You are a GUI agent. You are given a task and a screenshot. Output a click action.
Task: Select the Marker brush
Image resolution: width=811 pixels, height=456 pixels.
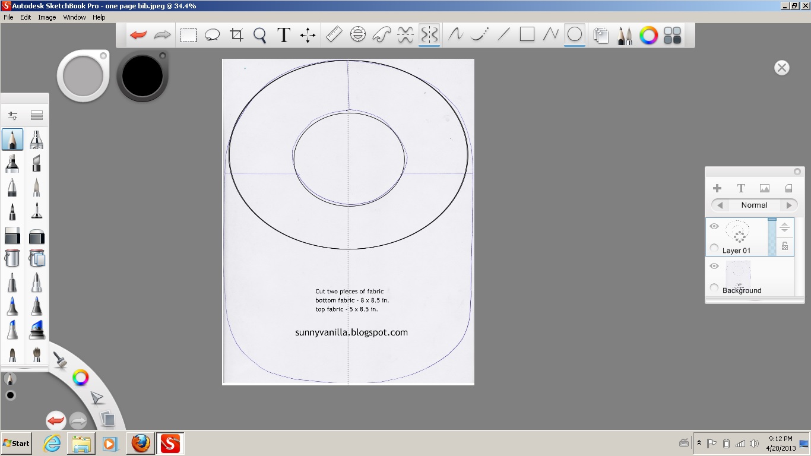point(12,163)
